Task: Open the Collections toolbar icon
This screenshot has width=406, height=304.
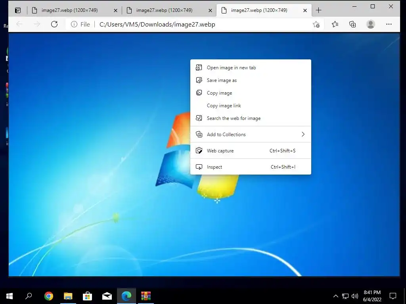Action: 352,24
